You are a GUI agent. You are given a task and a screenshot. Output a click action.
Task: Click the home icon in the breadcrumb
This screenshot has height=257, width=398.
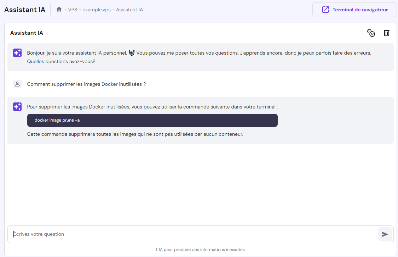click(x=59, y=10)
